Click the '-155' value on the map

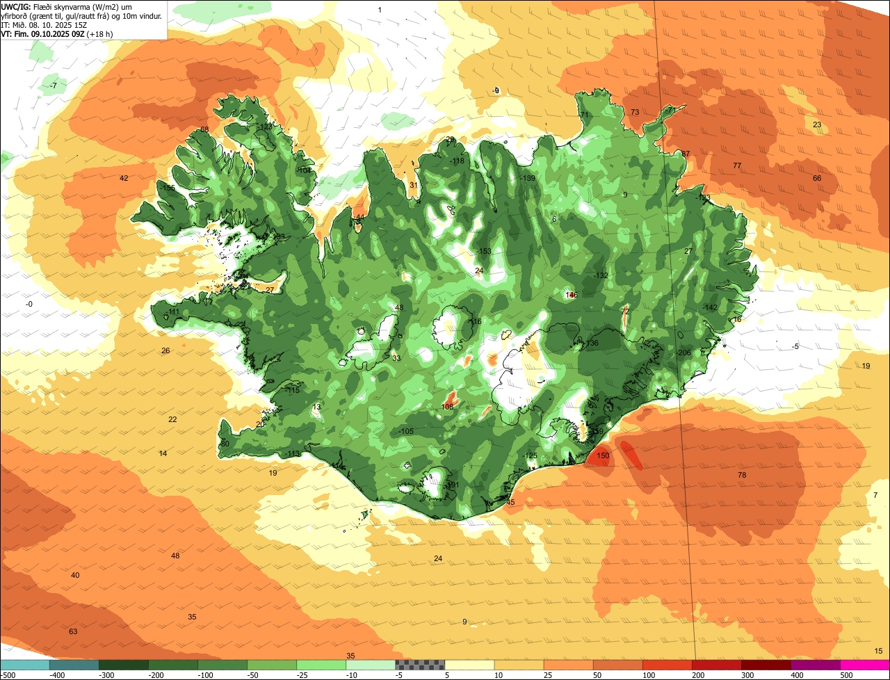click(168, 188)
